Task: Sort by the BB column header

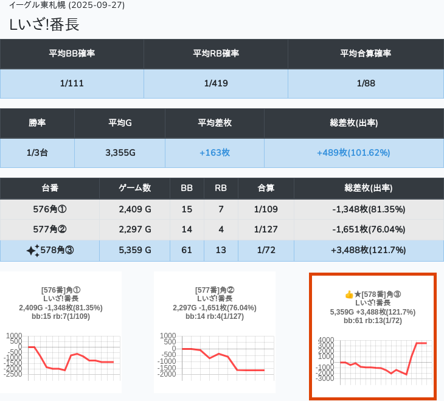Action: (187, 188)
